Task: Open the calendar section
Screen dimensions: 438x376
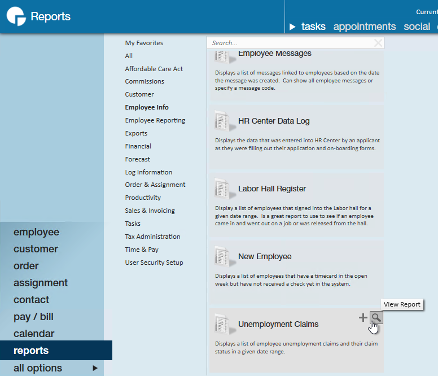Action: pyautogui.click(x=34, y=334)
